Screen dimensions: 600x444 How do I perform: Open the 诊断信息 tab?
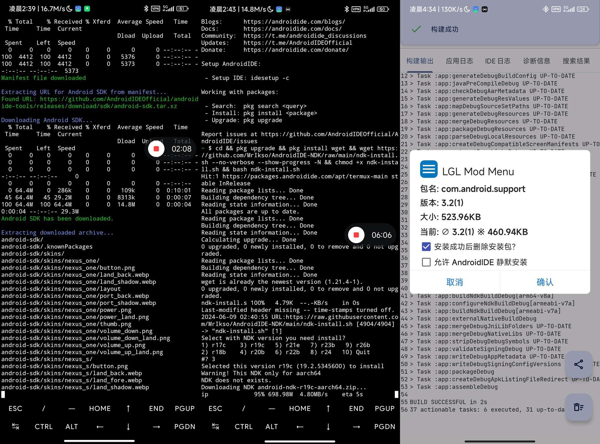(536, 61)
